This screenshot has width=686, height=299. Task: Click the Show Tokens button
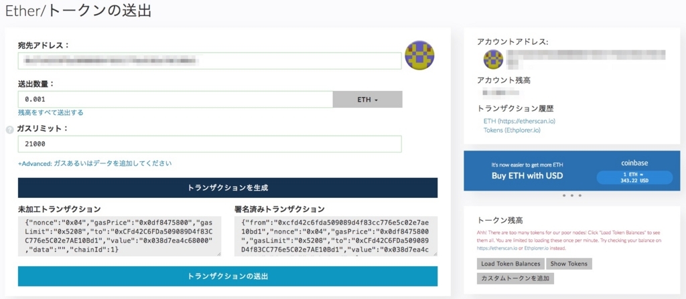(568, 264)
